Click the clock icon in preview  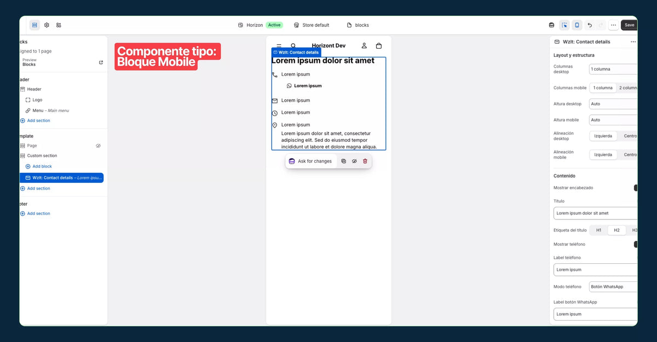(x=275, y=113)
